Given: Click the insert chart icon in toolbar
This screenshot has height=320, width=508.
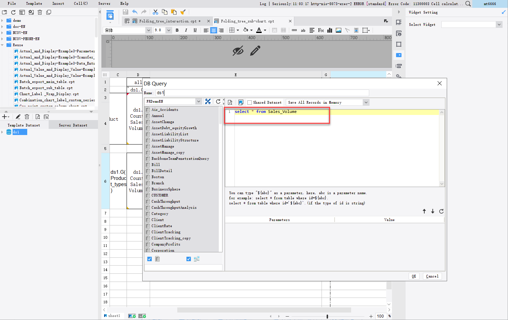Looking at the screenshot, I should click(330, 30).
